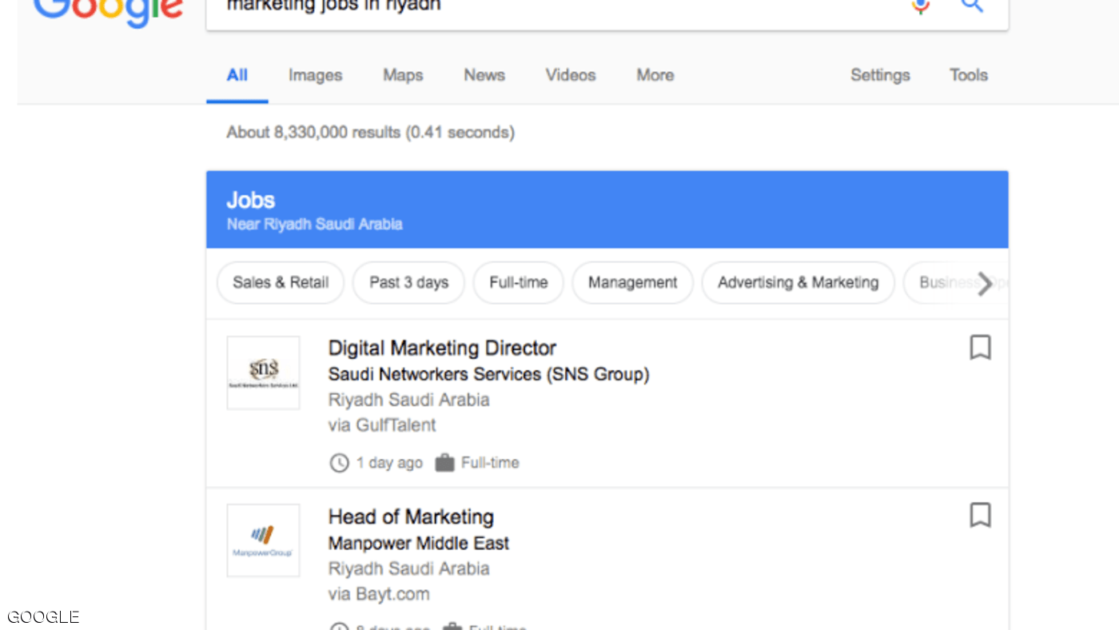Apply the Management filter chip
The width and height of the screenshot is (1119, 630).
632,282
